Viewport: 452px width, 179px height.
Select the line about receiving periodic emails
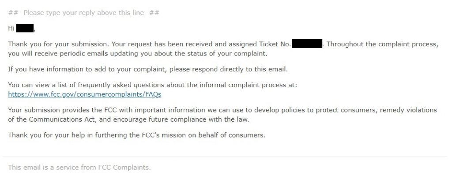coord(138,54)
